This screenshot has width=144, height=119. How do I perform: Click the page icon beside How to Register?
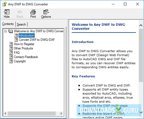click(x=11, y=44)
